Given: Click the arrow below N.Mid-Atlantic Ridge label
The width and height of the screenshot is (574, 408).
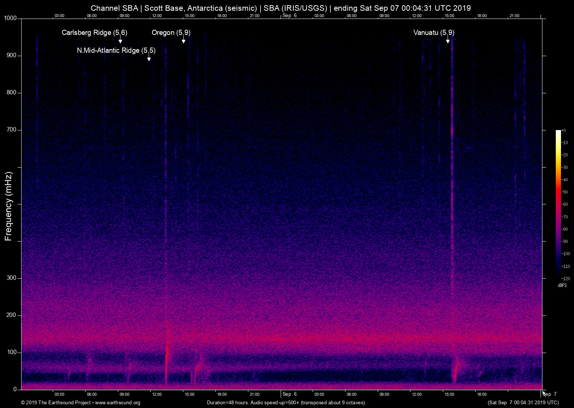Looking at the screenshot, I should click(x=149, y=58).
